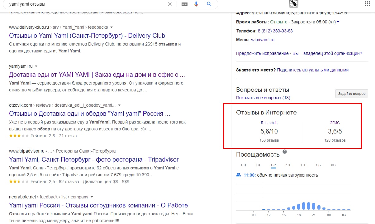The image size is (375, 224).
Task: Open the Google apps grid icon
Action: tap(367, 4)
